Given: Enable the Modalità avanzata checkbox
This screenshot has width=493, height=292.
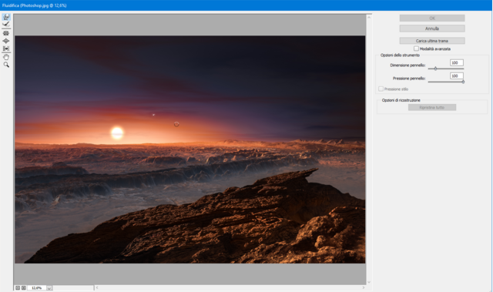Looking at the screenshot, I should click(x=416, y=49).
